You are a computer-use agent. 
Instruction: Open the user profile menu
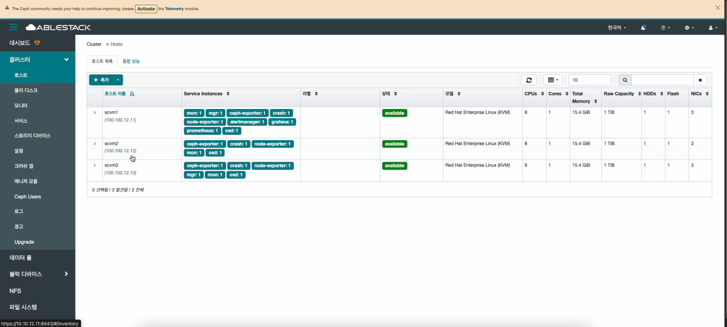(x=713, y=28)
